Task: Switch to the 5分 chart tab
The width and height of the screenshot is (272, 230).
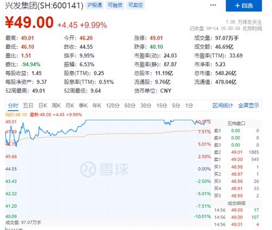Action: [x=176, y=105]
